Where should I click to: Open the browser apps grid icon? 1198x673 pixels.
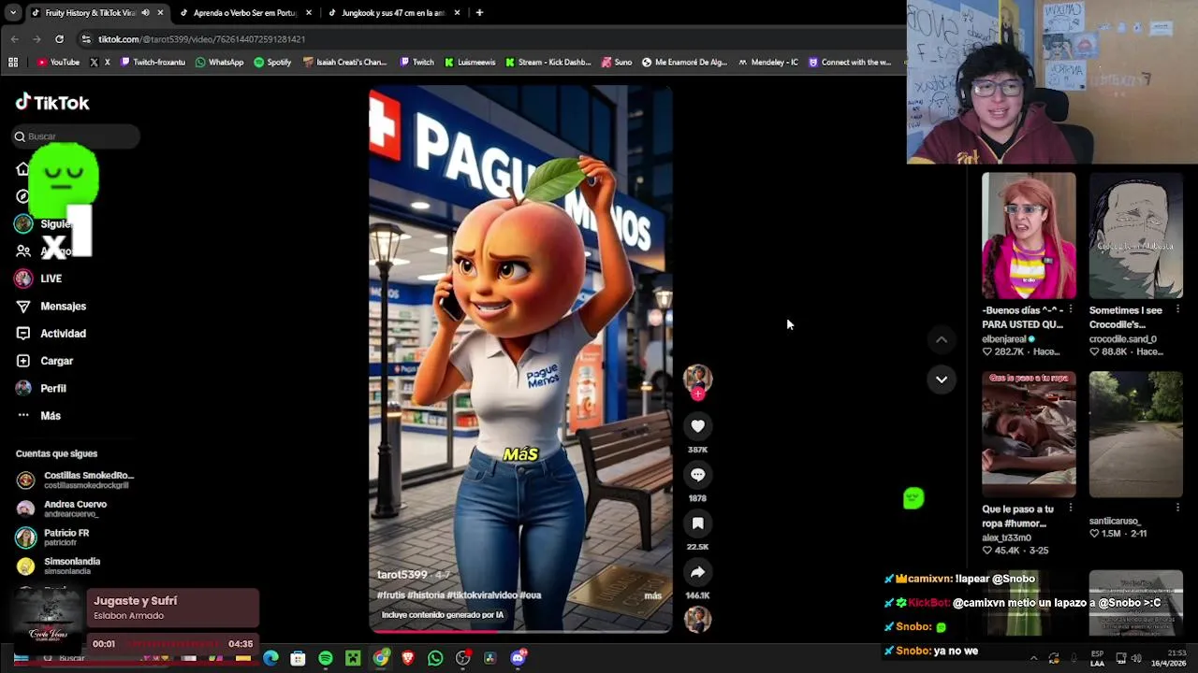[x=13, y=63]
